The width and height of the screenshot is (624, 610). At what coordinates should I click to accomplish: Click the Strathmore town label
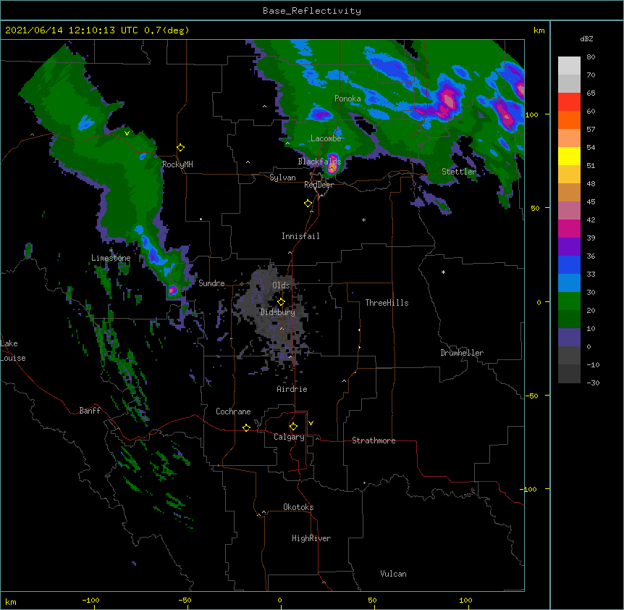[374, 440]
